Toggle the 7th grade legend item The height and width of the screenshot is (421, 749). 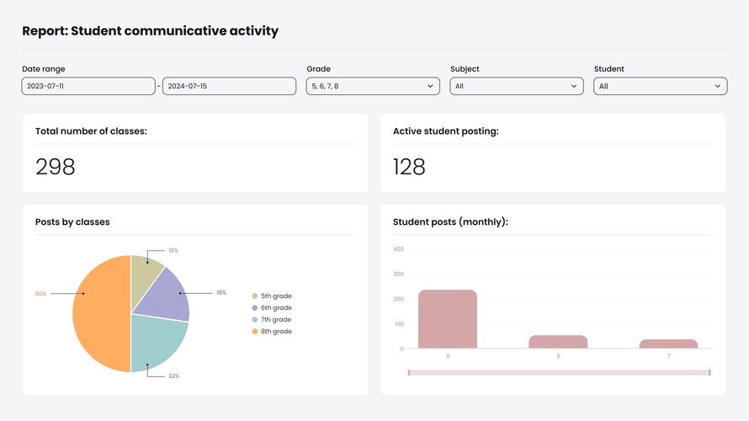[x=271, y=320]
